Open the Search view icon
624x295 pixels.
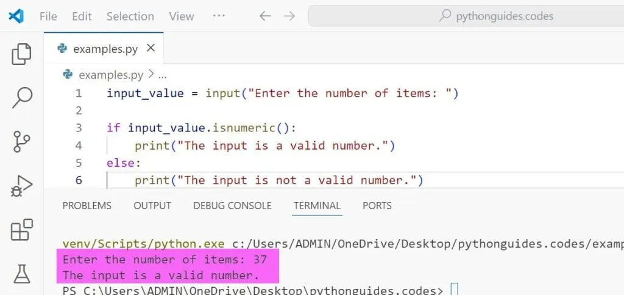(x=22, y=97)
